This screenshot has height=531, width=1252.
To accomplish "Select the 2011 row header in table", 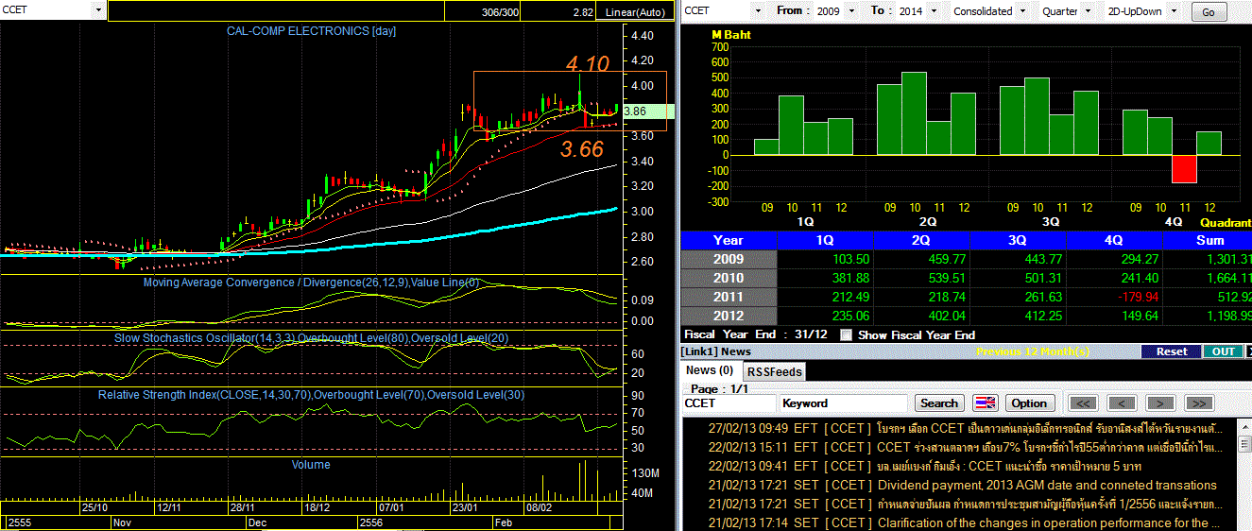I will point(729,297).
